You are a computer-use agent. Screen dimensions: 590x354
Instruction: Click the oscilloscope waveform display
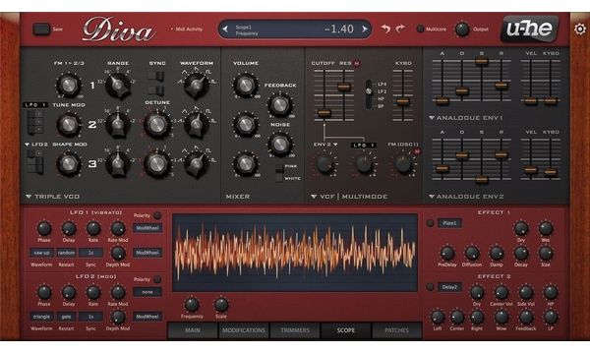coord(295,253)
